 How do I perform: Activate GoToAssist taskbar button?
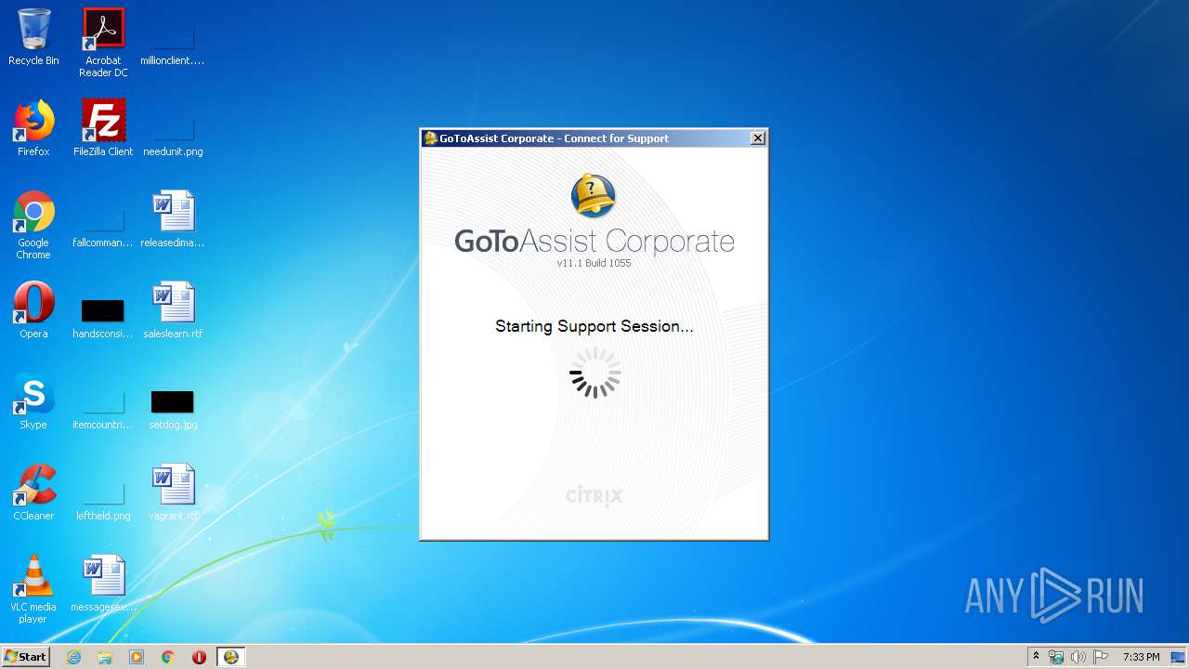tap(230, 657)
